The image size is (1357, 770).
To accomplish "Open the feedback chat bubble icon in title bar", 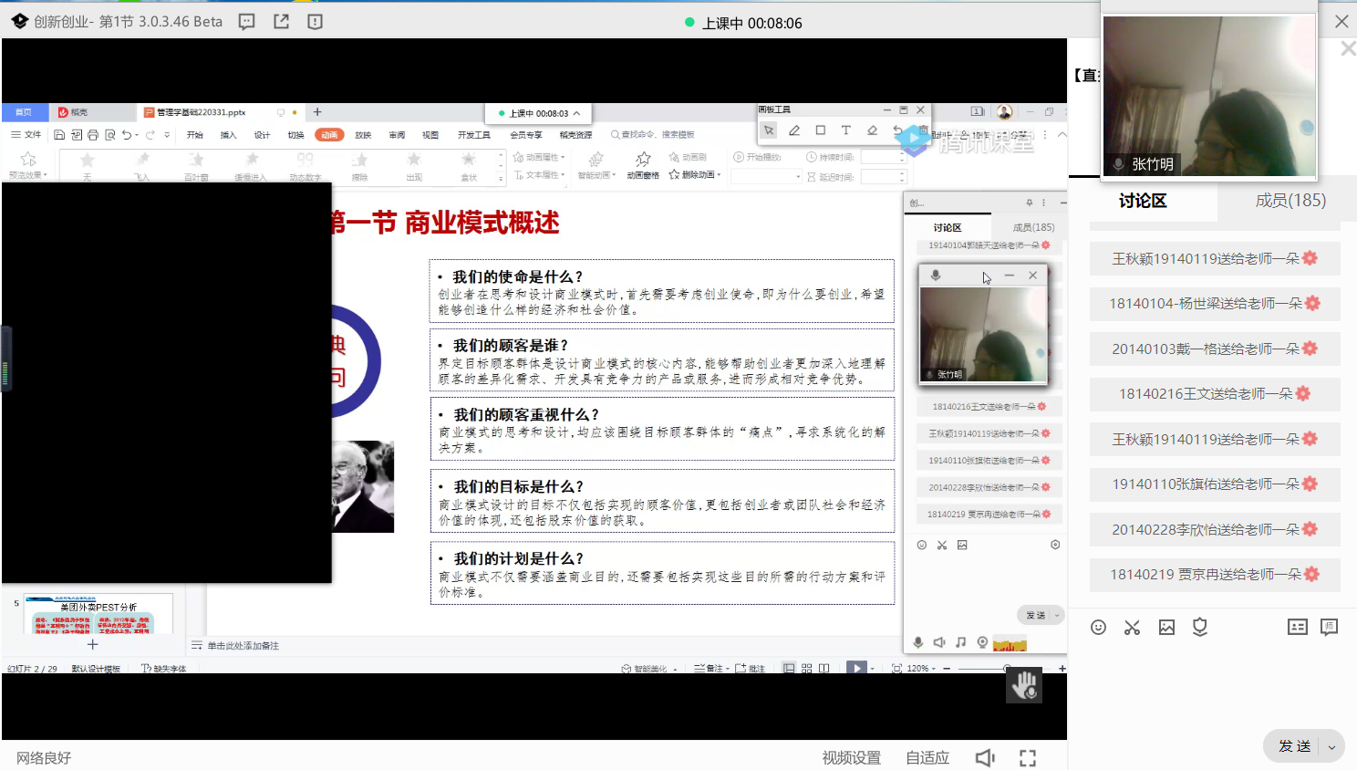I will [x=246, y=22].
